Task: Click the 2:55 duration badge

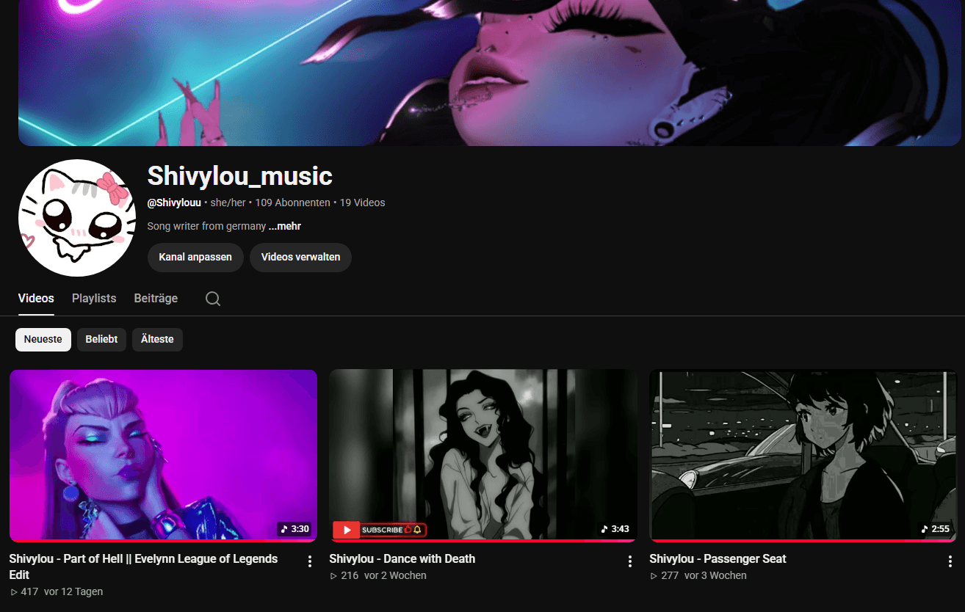Action: [x=935, y=529]
